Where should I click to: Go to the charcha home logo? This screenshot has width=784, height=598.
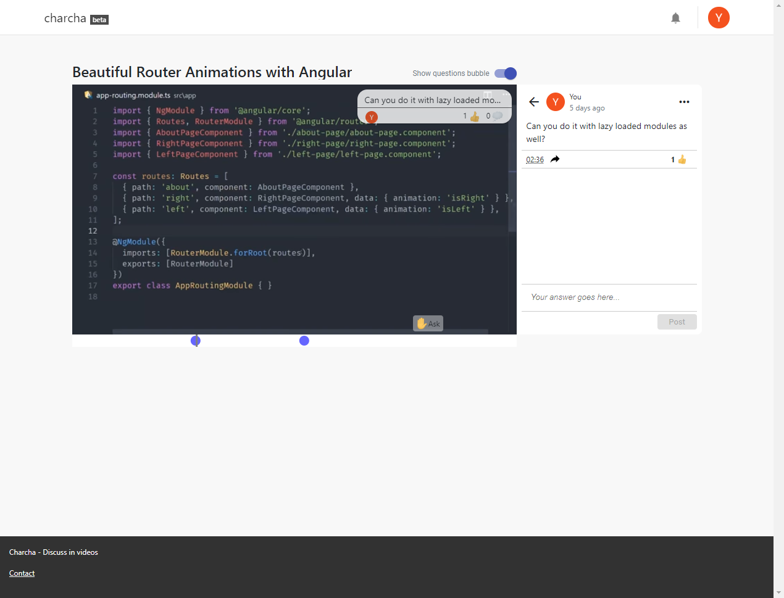pos(65,19)
